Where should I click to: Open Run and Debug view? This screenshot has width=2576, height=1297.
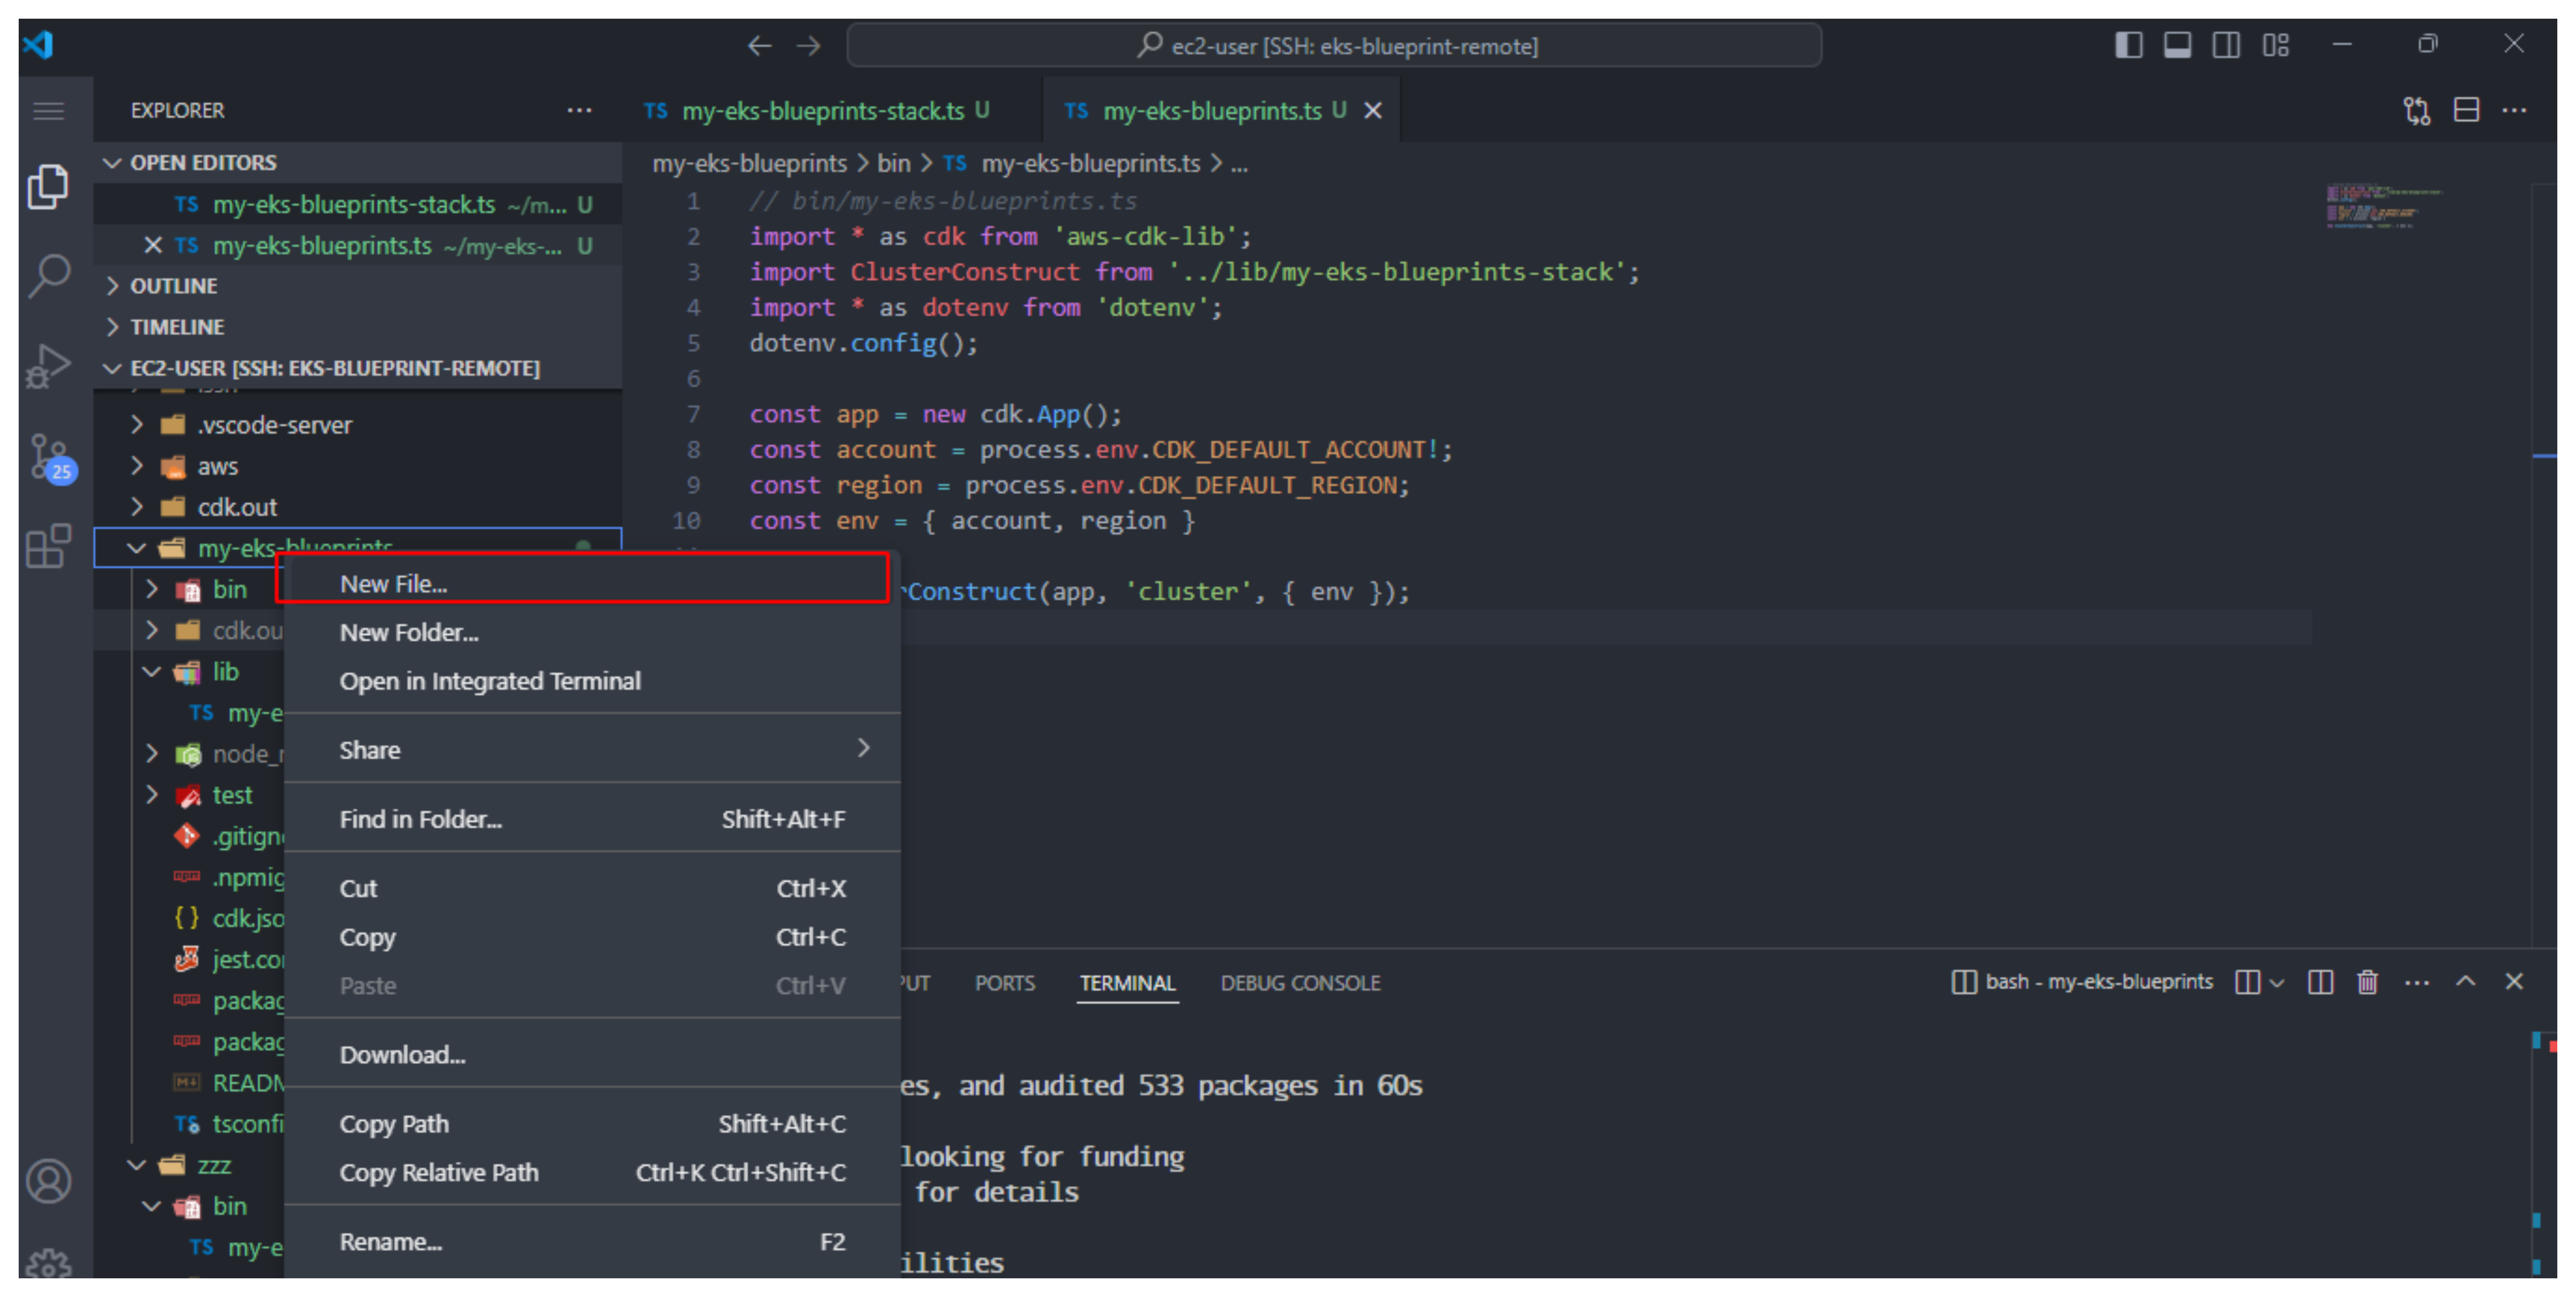48,366
